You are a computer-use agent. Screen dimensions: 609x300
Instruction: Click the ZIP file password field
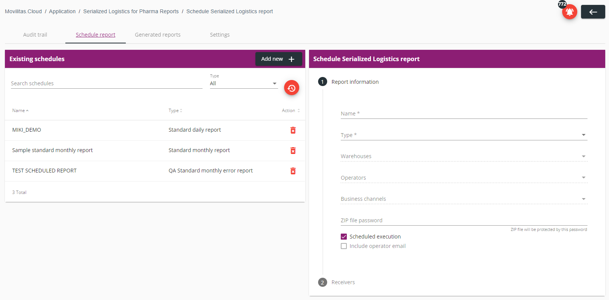464,220
